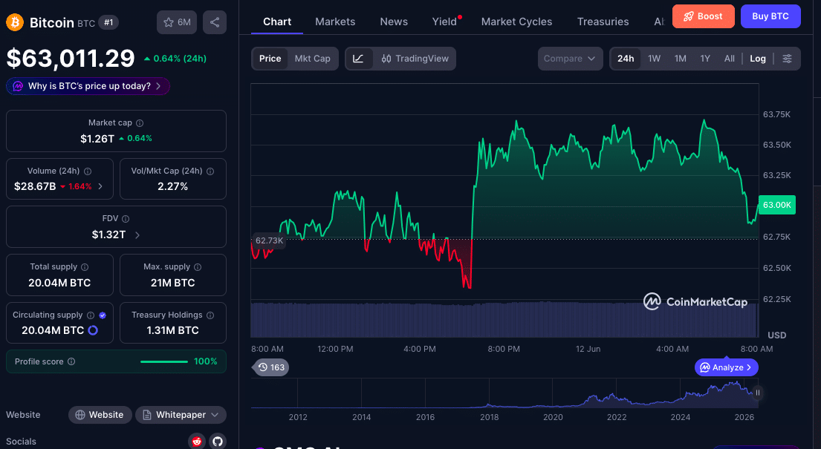Click the FDV info icon
Screen dimensions: 821x449
point(126,219)
